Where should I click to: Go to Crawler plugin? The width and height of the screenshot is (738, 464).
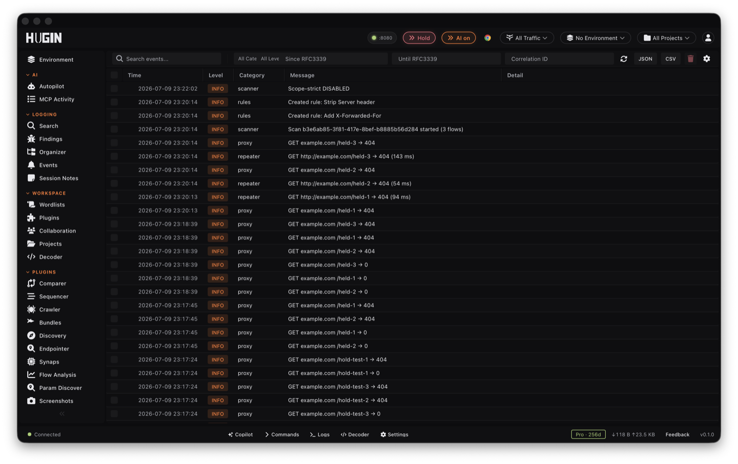[x=49, y=309]
